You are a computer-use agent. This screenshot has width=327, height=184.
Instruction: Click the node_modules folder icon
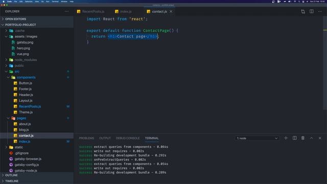11,60
